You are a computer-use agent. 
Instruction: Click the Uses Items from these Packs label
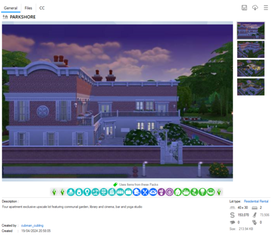pos(139,185)
